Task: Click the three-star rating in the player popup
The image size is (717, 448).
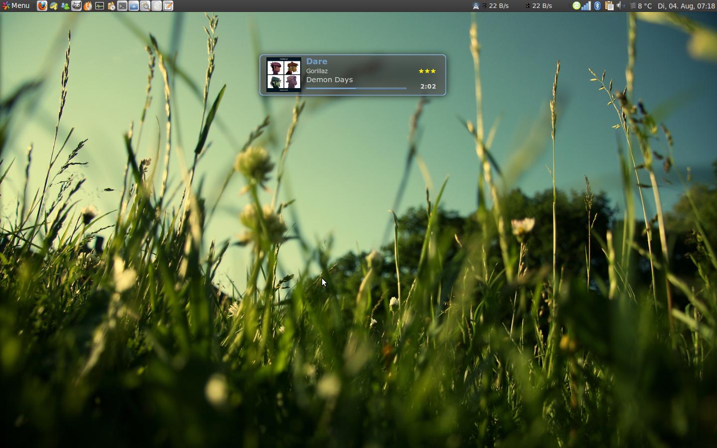Action: (427, 71)
